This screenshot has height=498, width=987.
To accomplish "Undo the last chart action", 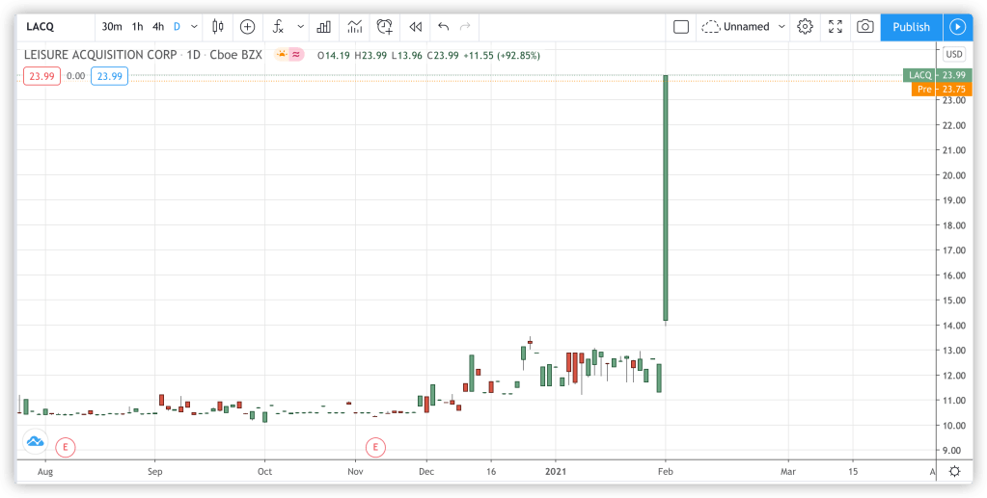I will tap(444, 27).
